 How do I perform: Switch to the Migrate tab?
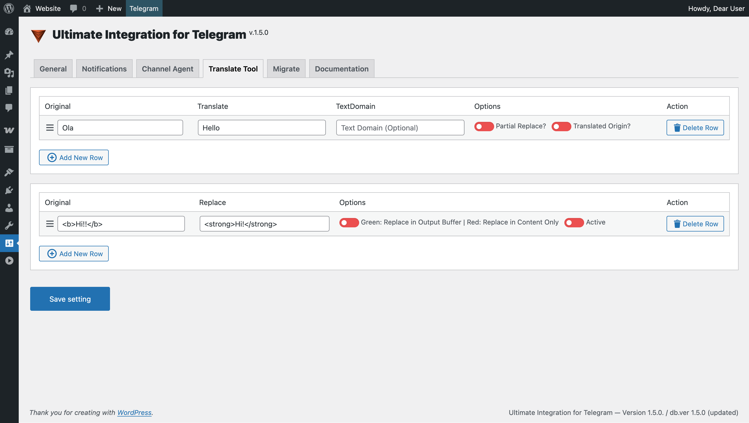click(286, 69)
